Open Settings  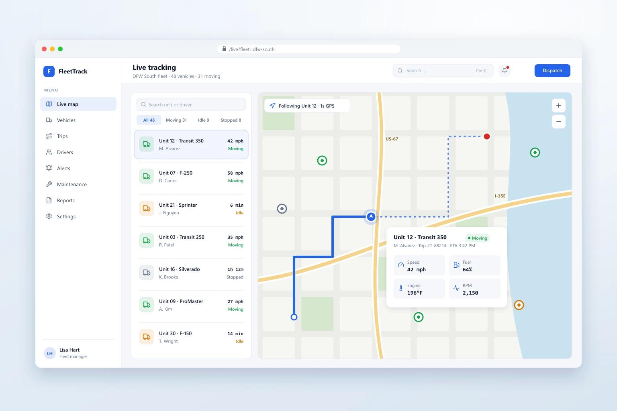[78, 216]
